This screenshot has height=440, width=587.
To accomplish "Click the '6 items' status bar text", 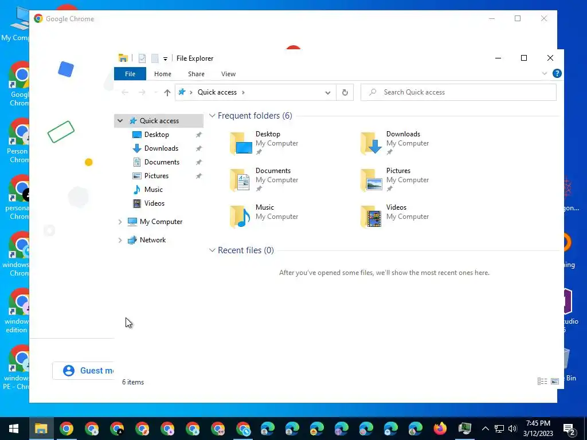I will tap(133, 382).
